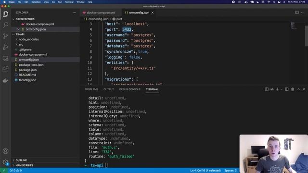Screen dimensions: 308x173
Task: Switch to the Problems panel tab
Action: click(91, 89)
